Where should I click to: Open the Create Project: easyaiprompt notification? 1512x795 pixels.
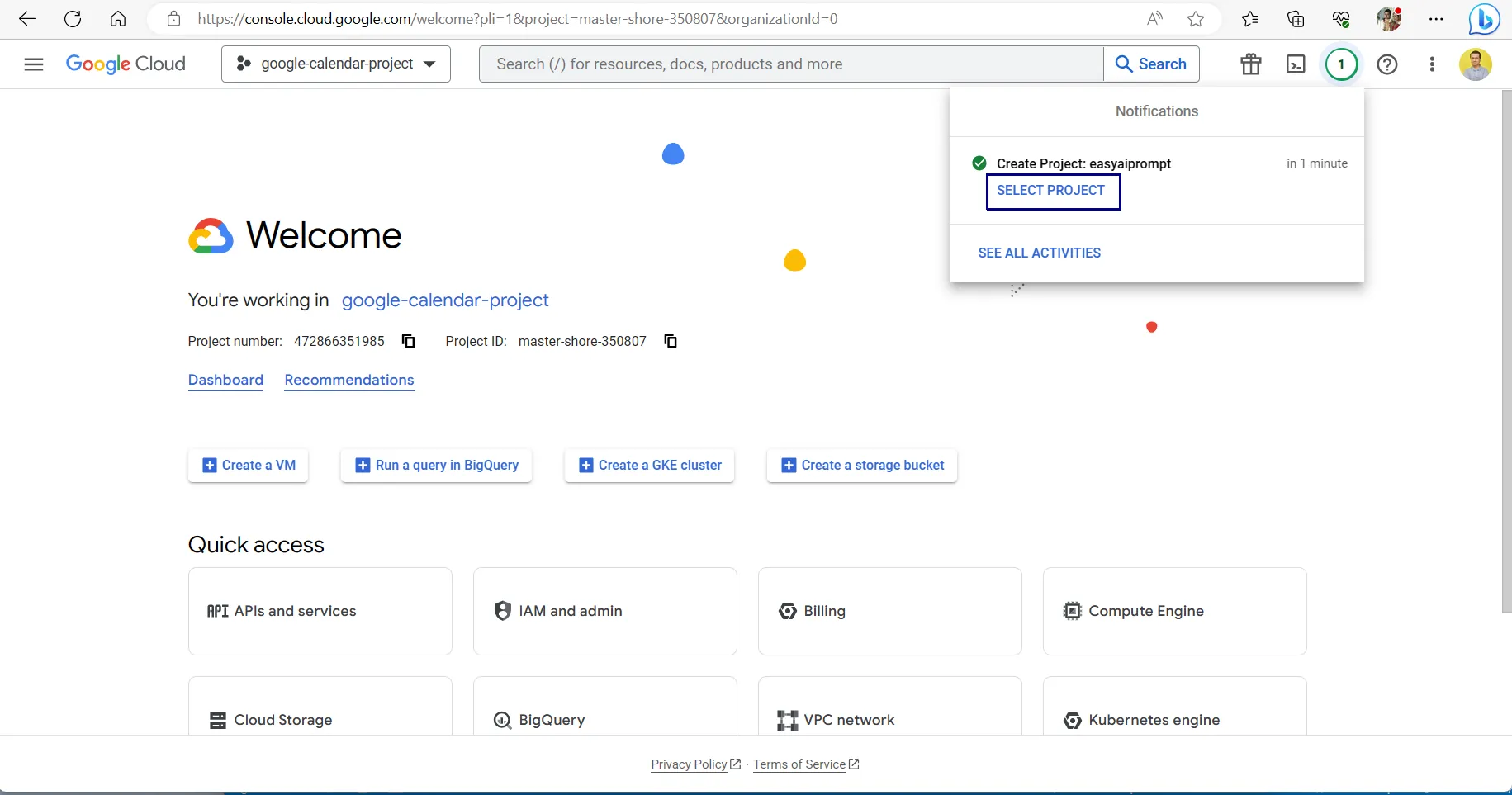tap(1083, 163)
